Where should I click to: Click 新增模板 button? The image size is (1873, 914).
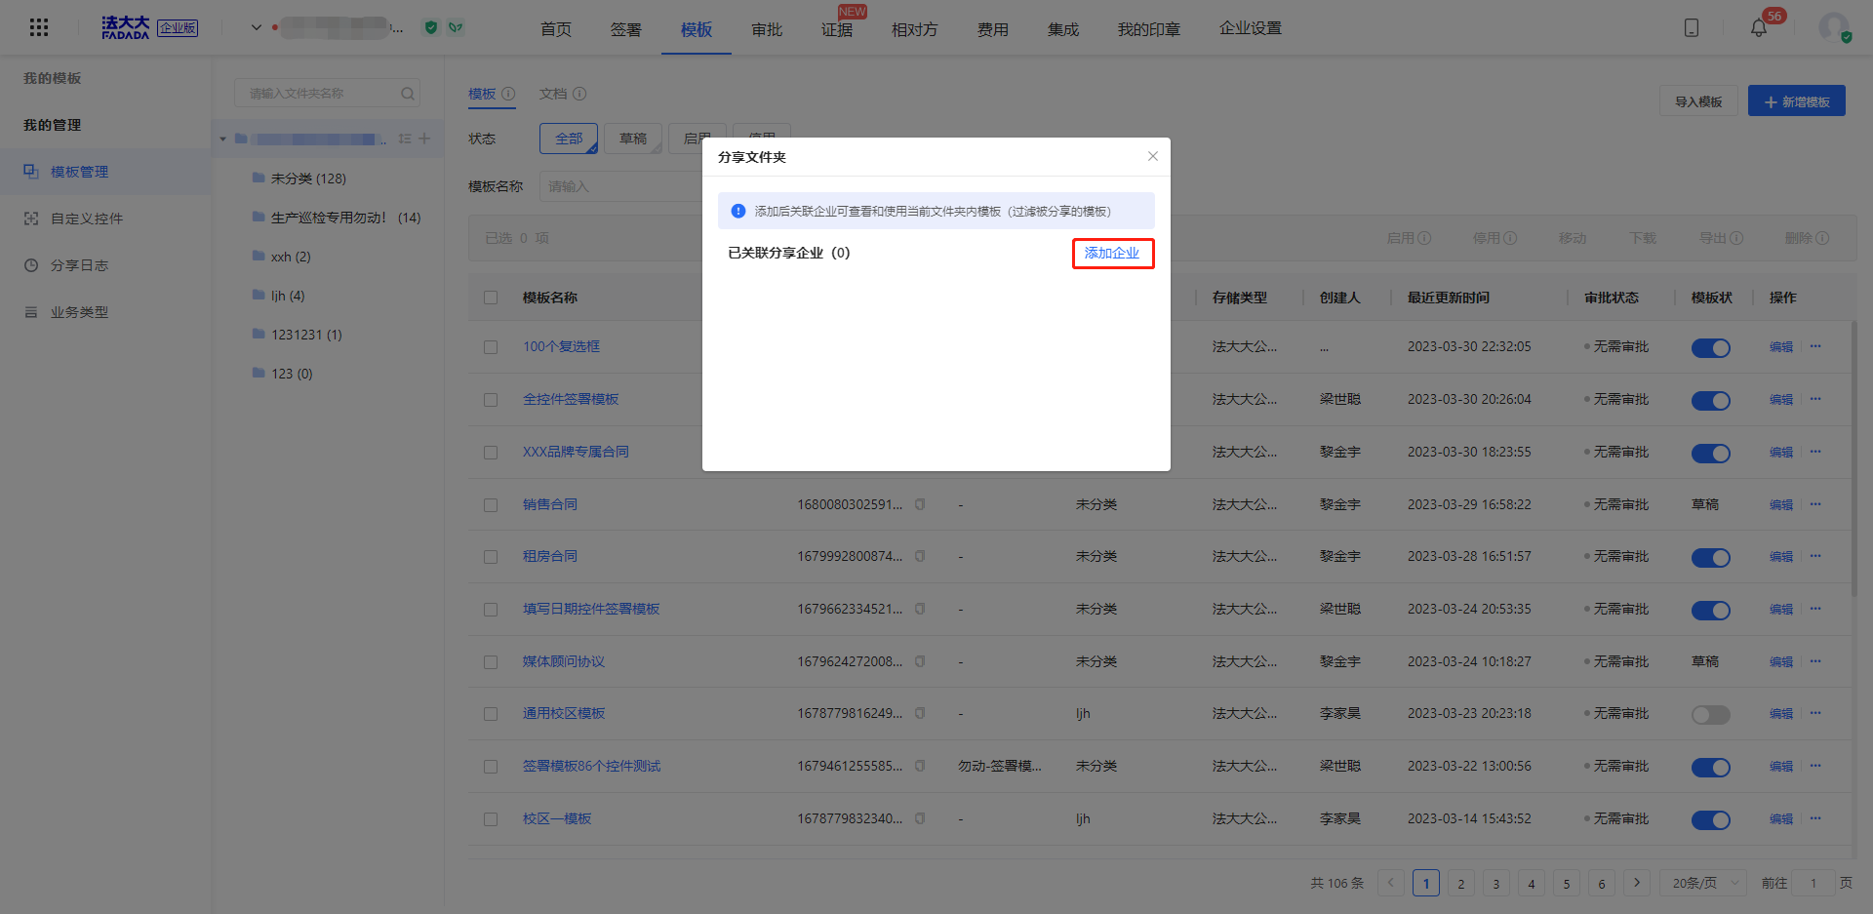pyautogui.click(x=1797, y=101)
